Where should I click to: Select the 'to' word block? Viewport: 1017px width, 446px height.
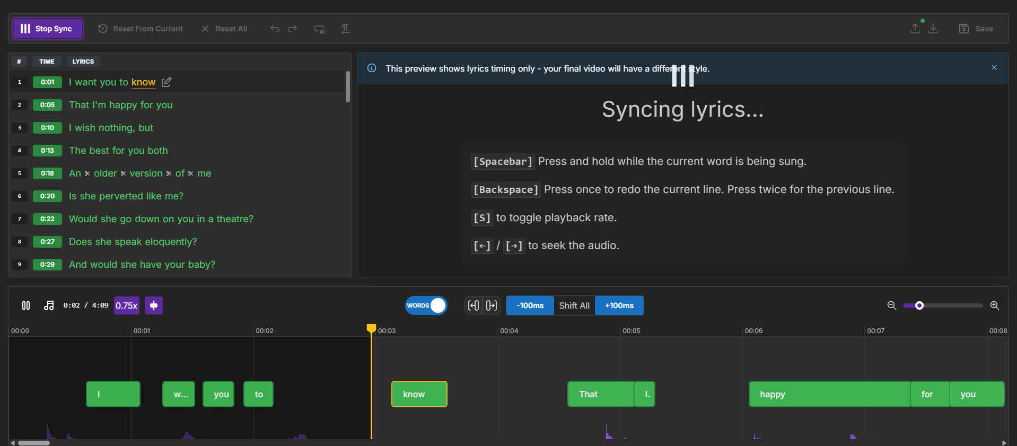pyautogui.click(x=258, y=394)
